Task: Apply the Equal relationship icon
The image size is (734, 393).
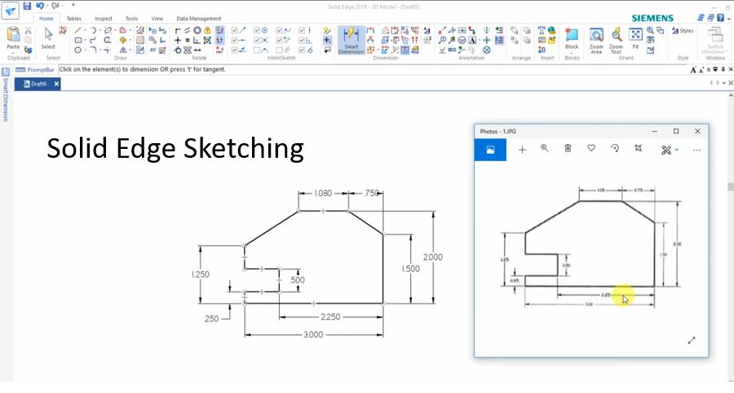Action: pos(188,40)
